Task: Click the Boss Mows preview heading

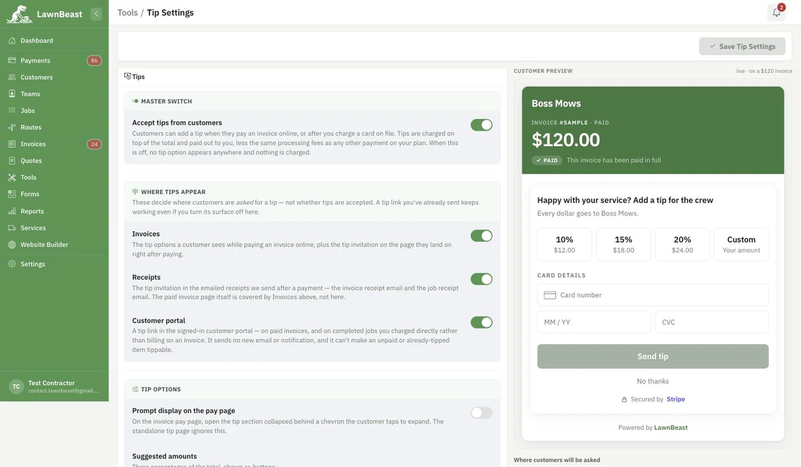Action: [x=556, y=104]
